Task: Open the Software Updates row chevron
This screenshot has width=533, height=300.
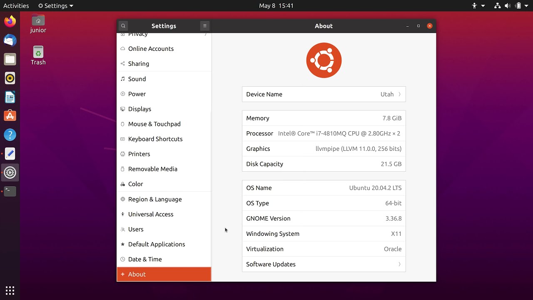Action: tap(399, 264)
